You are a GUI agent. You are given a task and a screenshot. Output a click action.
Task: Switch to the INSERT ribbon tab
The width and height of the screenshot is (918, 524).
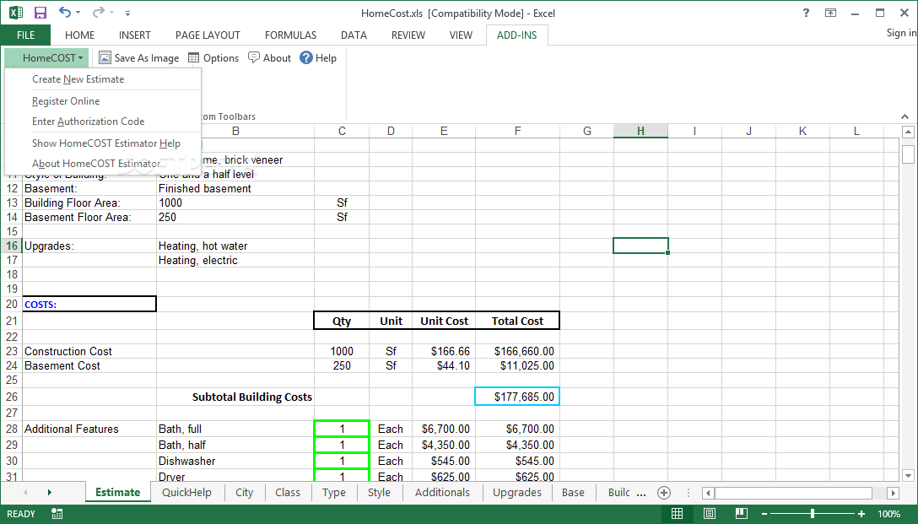135,35
